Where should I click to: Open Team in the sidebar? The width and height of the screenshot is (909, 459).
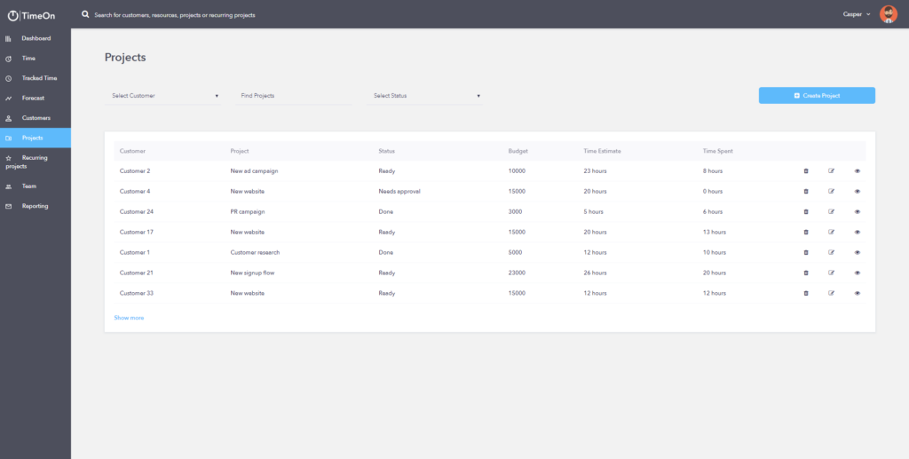click(36, 186)
